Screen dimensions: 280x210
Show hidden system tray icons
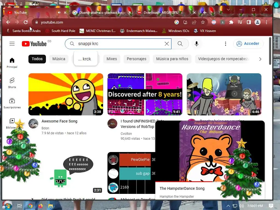(228, 206)
